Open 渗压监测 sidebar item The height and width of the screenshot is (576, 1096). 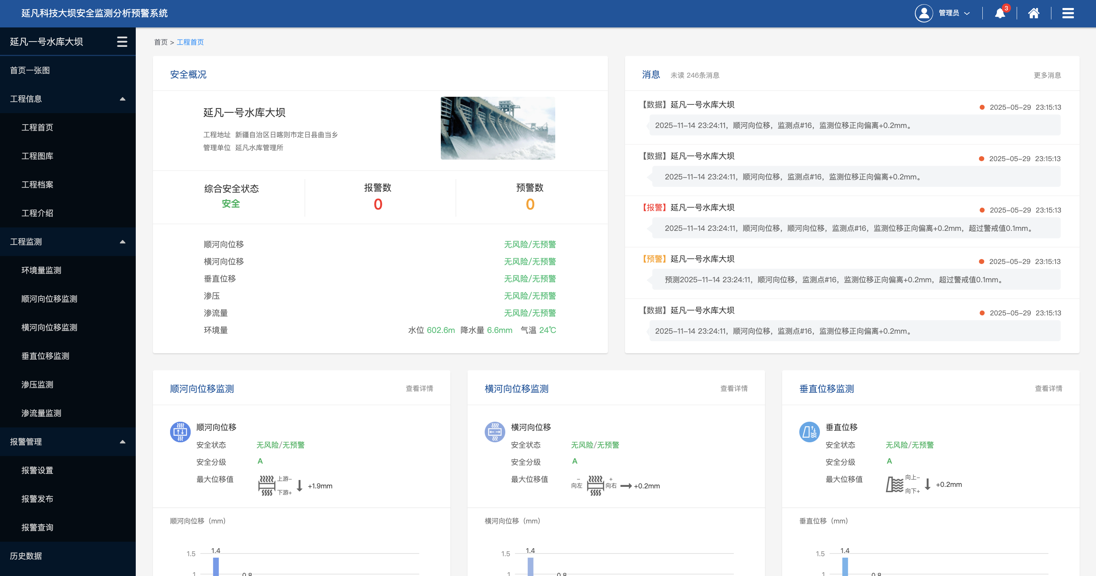67,385
